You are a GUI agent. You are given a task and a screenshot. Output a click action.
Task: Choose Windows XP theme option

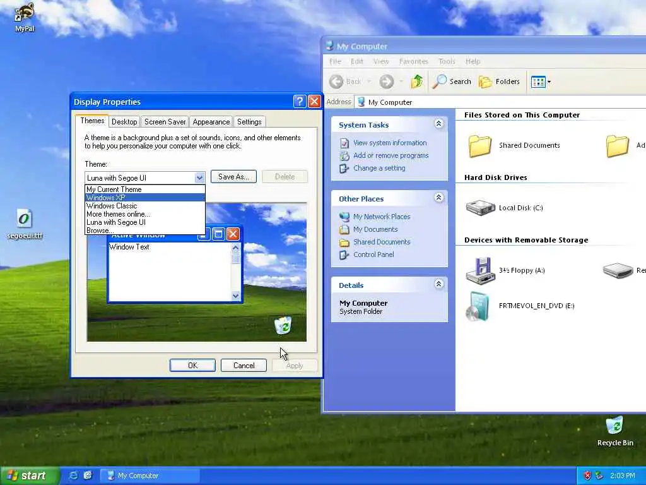(145, 198)
